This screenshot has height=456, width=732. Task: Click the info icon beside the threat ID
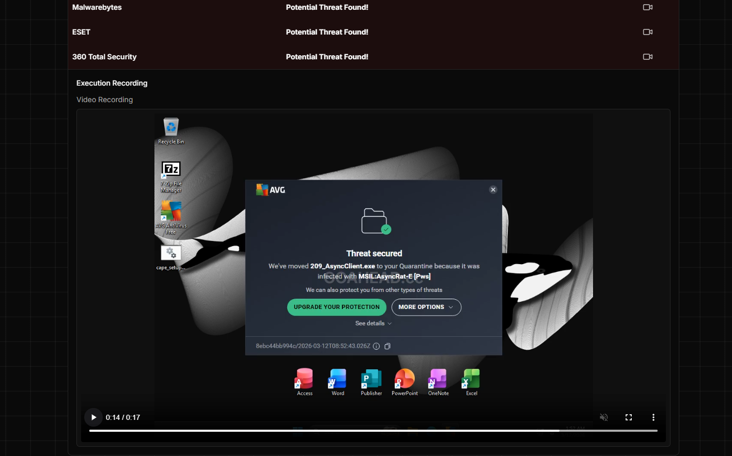point(377,346)
